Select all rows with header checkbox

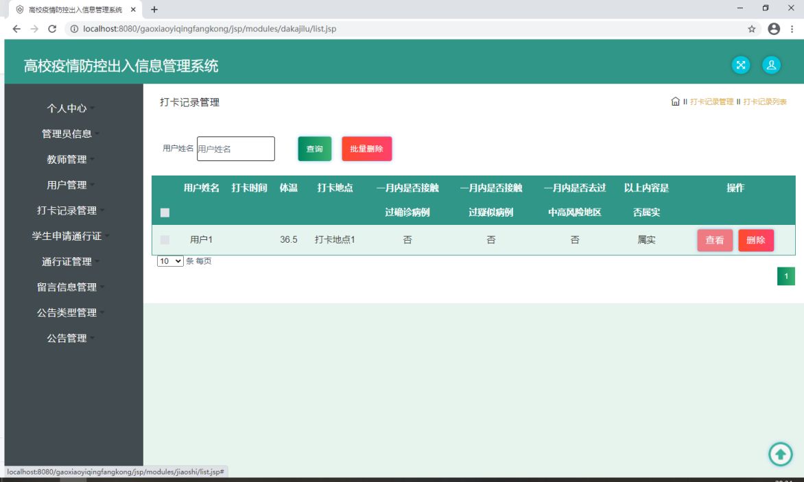coord(165,213)
